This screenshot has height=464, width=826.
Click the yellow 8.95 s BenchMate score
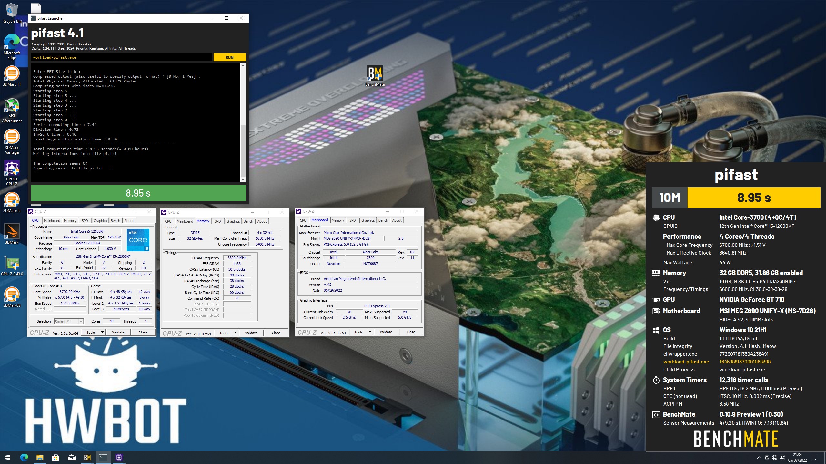click(x=754, y=198)
